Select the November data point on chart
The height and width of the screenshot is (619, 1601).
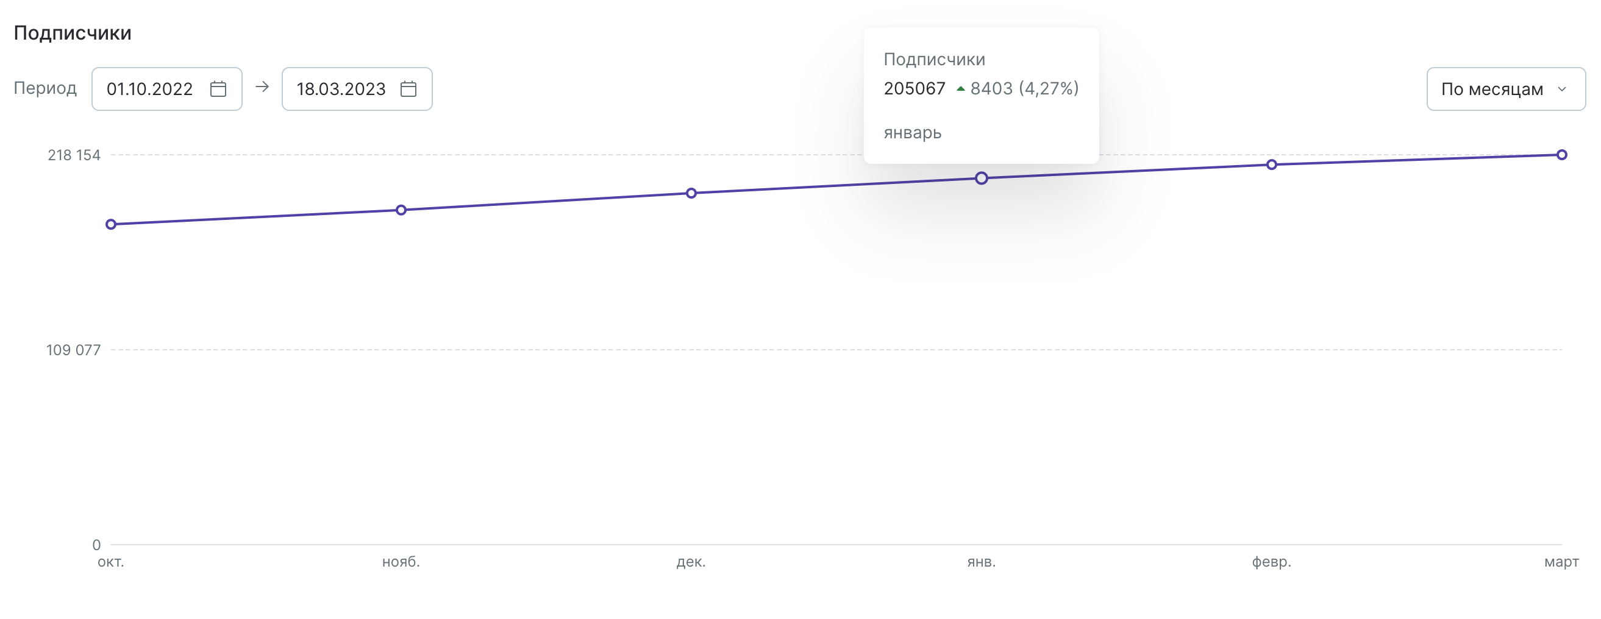point(401,210)
